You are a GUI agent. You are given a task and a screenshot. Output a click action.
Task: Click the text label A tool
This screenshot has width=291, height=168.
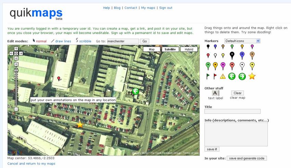[x=215, y=93]
